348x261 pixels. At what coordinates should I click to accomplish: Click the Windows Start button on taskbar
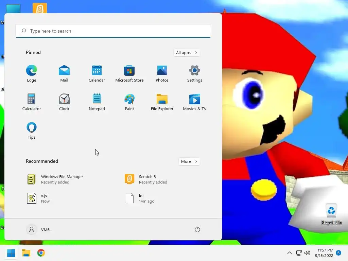click(x=11, y=253)
